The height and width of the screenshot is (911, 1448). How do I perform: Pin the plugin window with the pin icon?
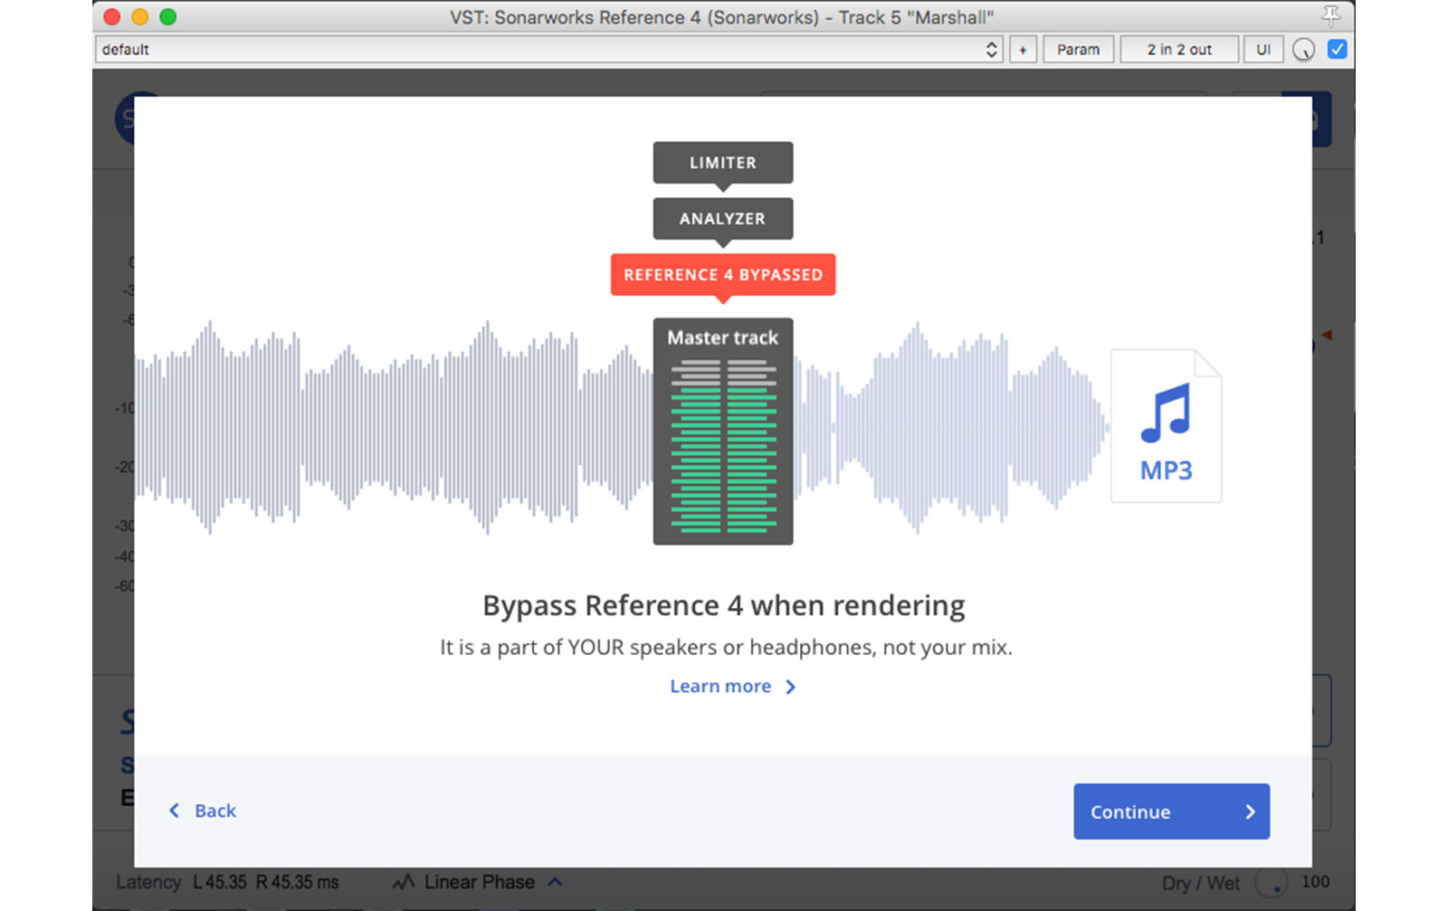click(1330, 15)
